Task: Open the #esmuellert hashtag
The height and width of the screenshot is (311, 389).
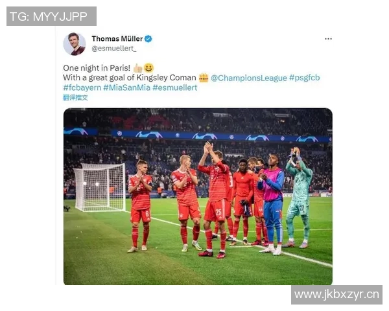Action: coord(175,87)
